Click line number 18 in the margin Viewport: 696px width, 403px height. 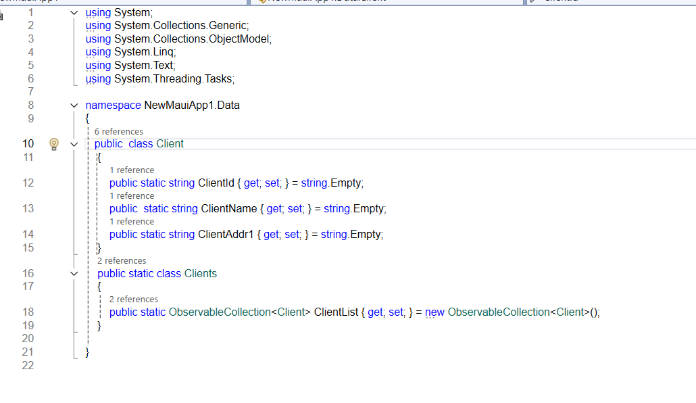[x=28, y=312]
